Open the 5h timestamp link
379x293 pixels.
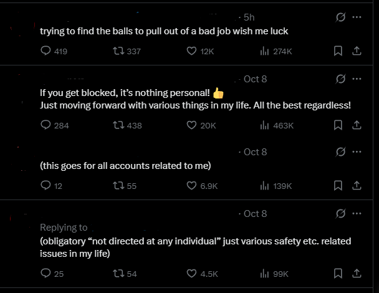249,17
